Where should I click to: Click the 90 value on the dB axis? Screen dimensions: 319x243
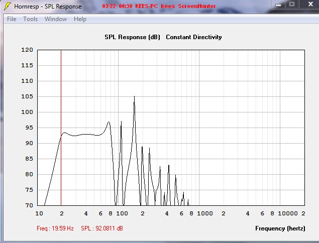(29, 143)
